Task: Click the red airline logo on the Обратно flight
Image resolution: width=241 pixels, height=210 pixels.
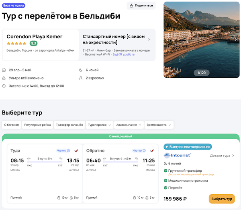Action: 152,150
